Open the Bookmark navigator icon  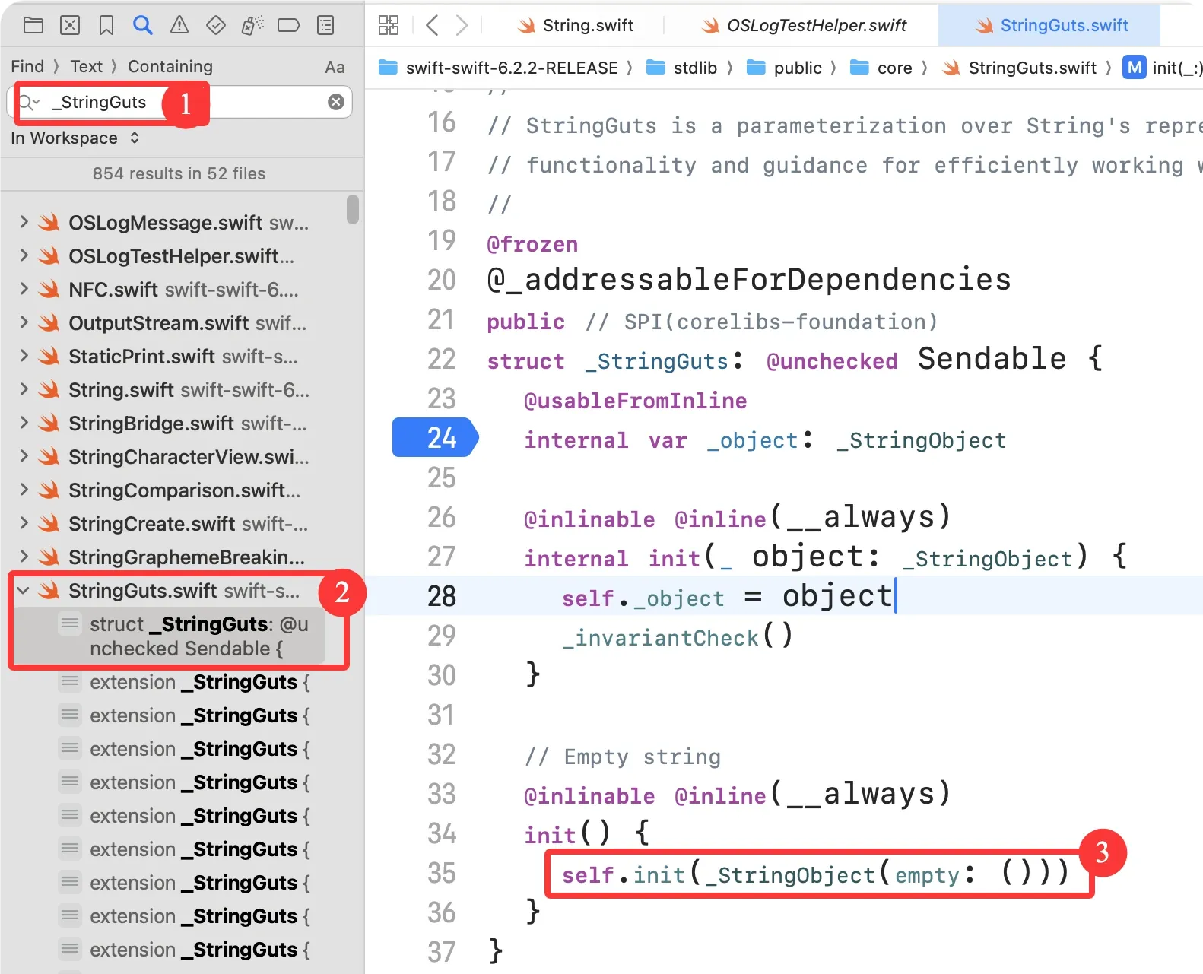tap(106, 25)
